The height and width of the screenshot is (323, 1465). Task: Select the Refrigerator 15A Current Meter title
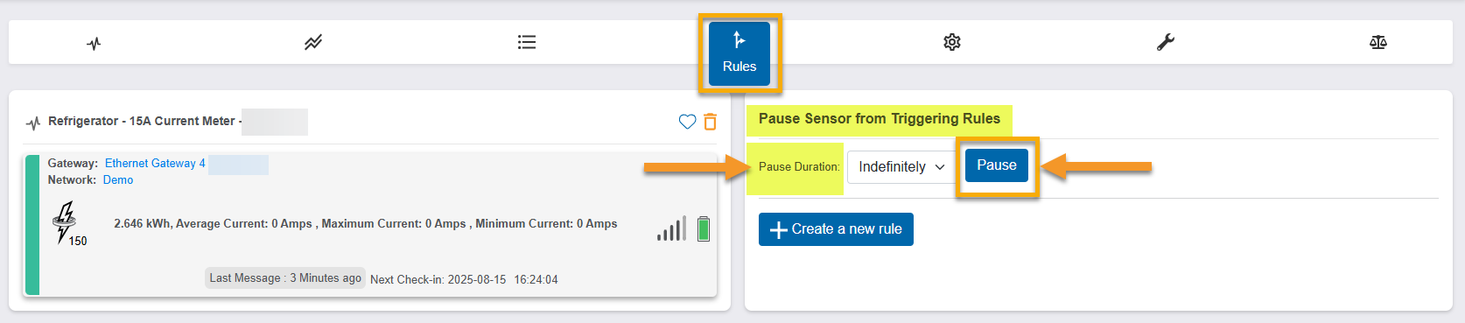[144, 121]
